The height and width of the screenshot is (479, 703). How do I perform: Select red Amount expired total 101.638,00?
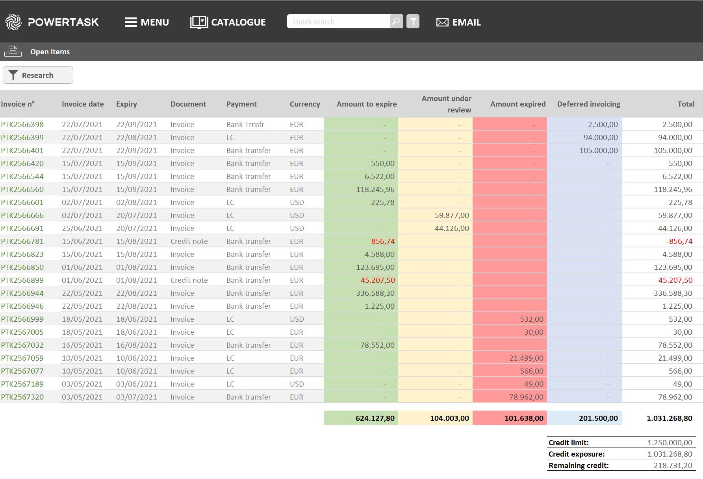coord(523,418)
